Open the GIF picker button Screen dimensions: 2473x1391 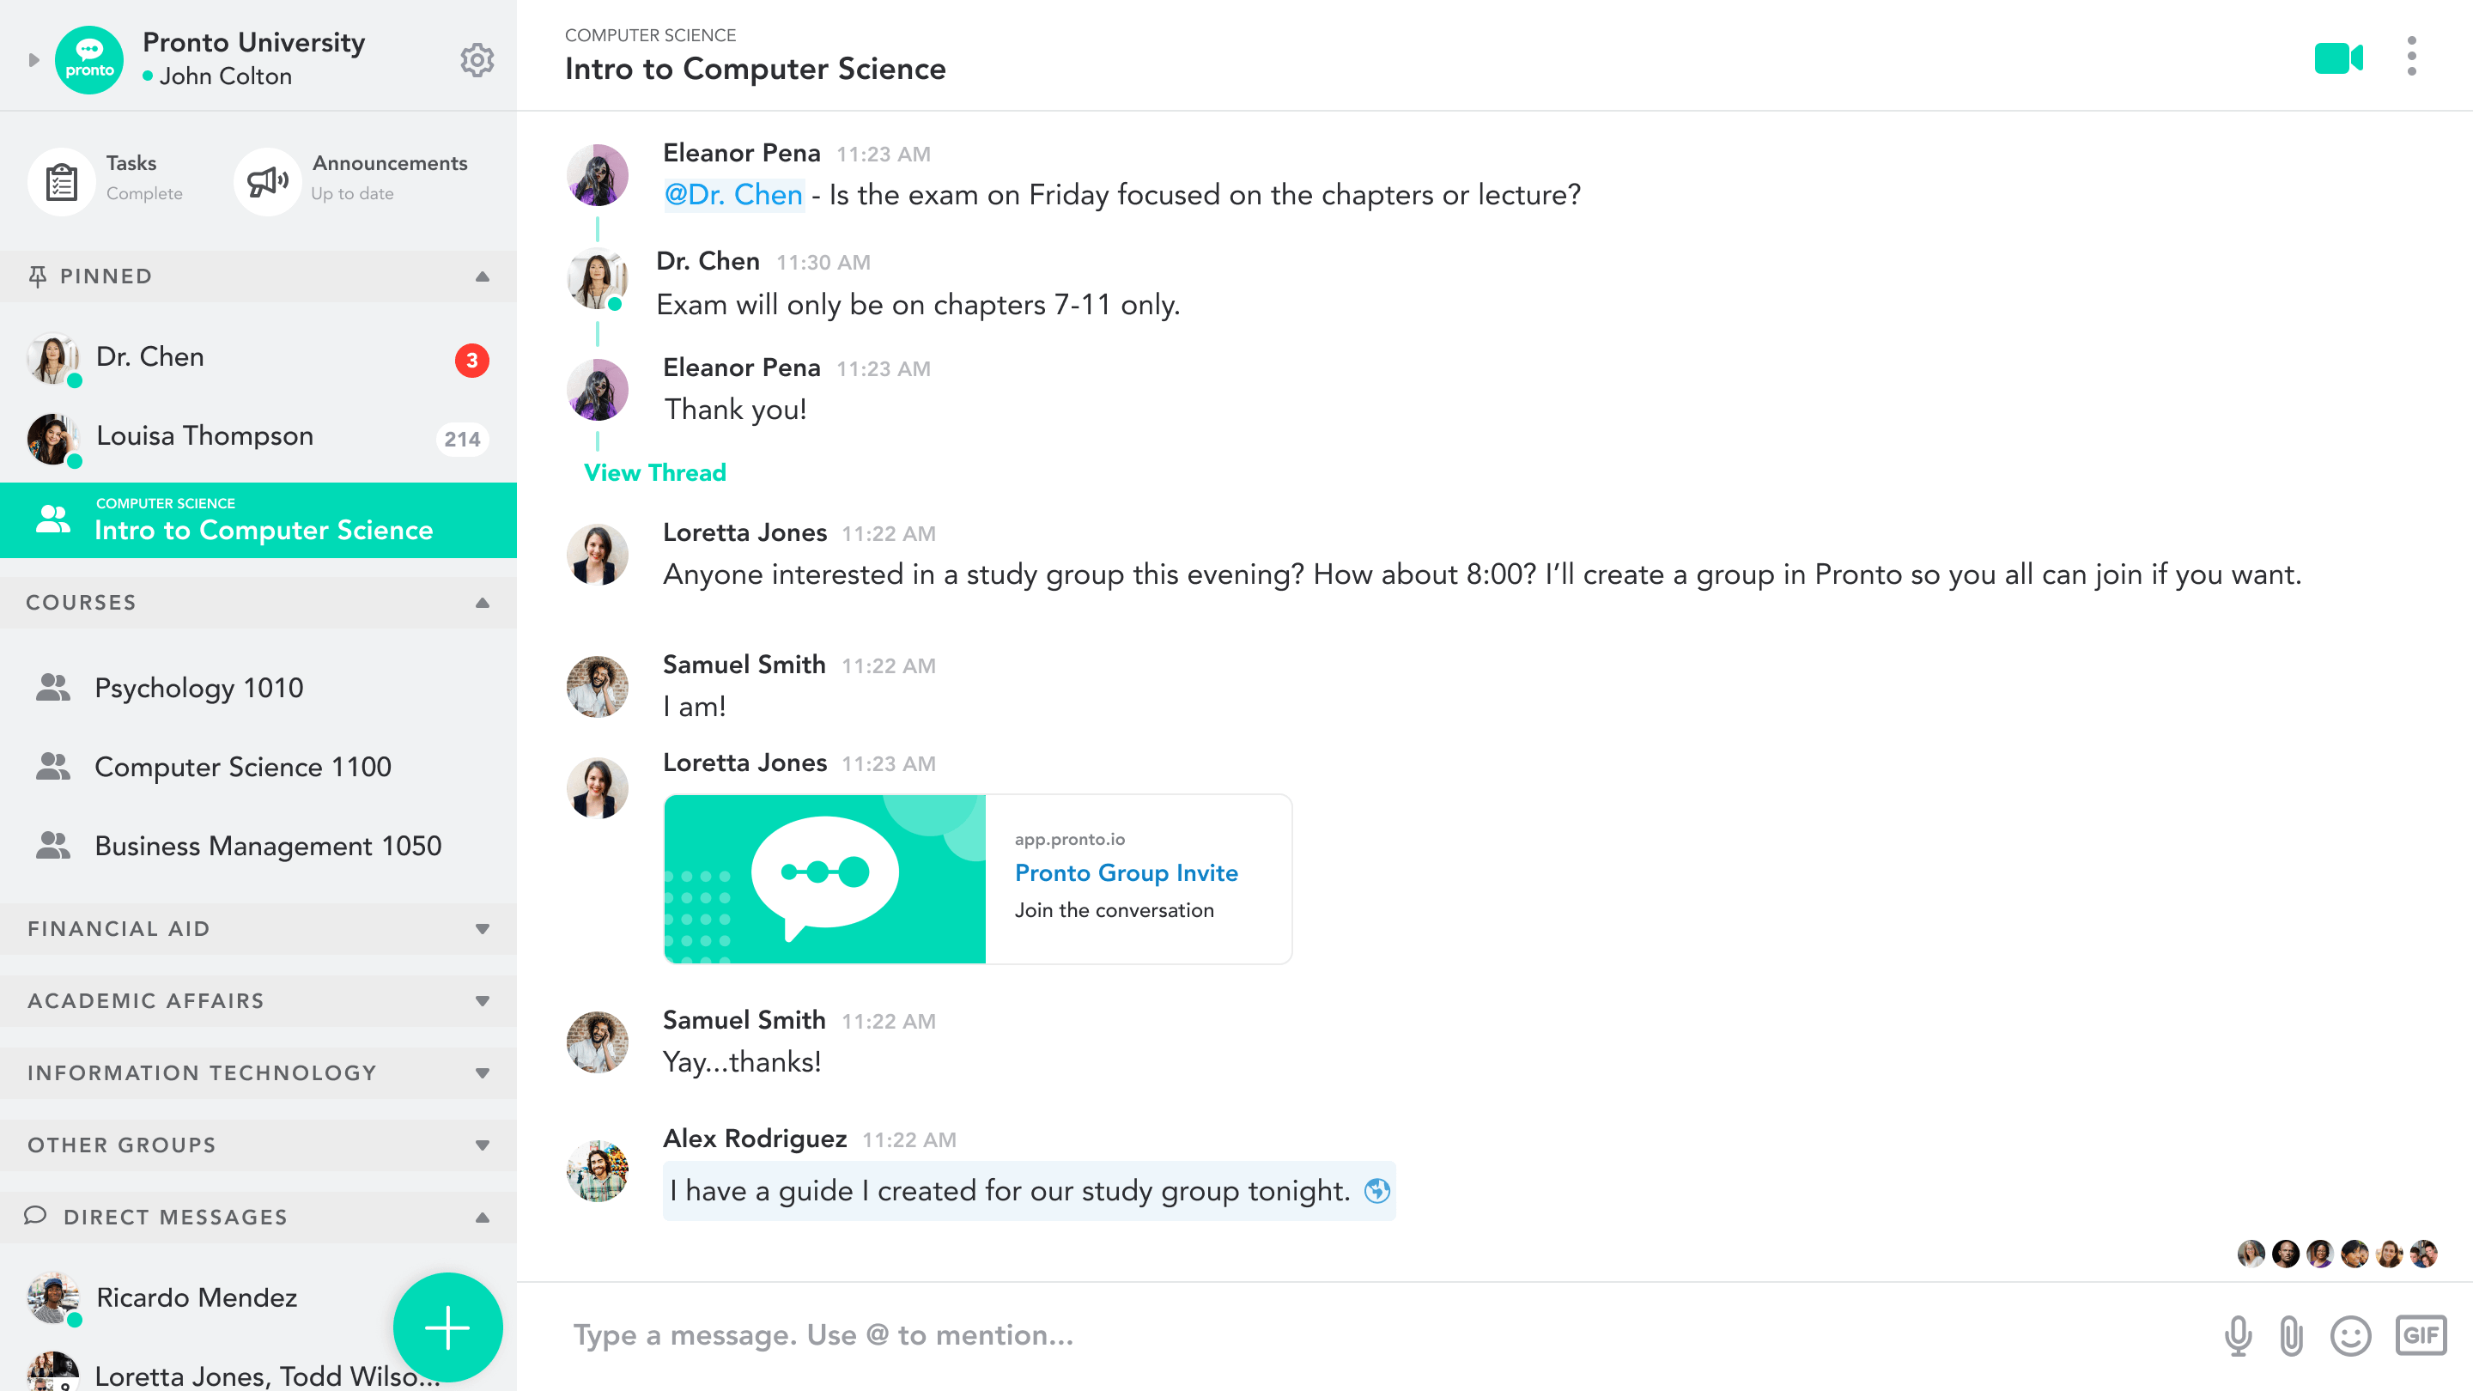(2421, 1335)
